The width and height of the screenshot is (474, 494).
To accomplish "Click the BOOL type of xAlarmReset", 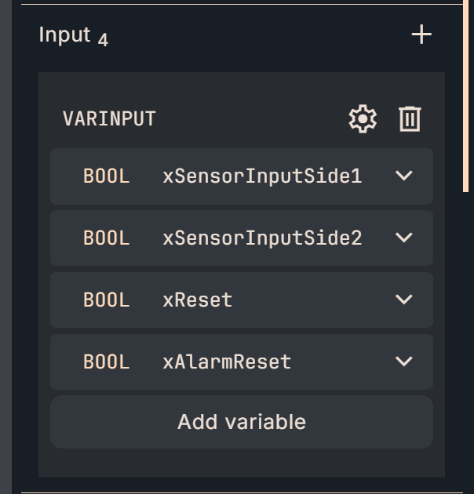I will (106, 361).
